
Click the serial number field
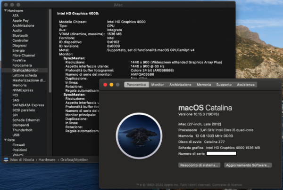[221, 153]
